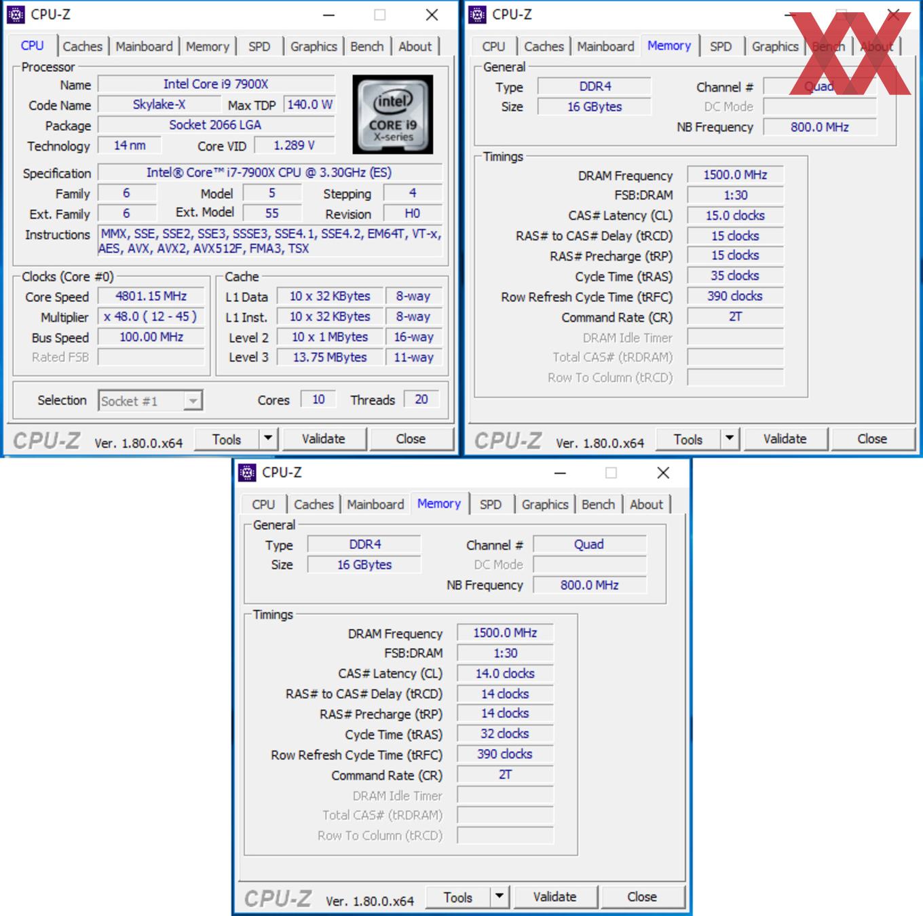Open SPD tab in top-right window
The width and height of the screenshot is (923, 916).
click(721, 46)
